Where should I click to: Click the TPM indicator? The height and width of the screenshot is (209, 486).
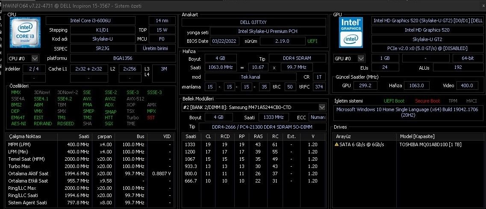453,101
